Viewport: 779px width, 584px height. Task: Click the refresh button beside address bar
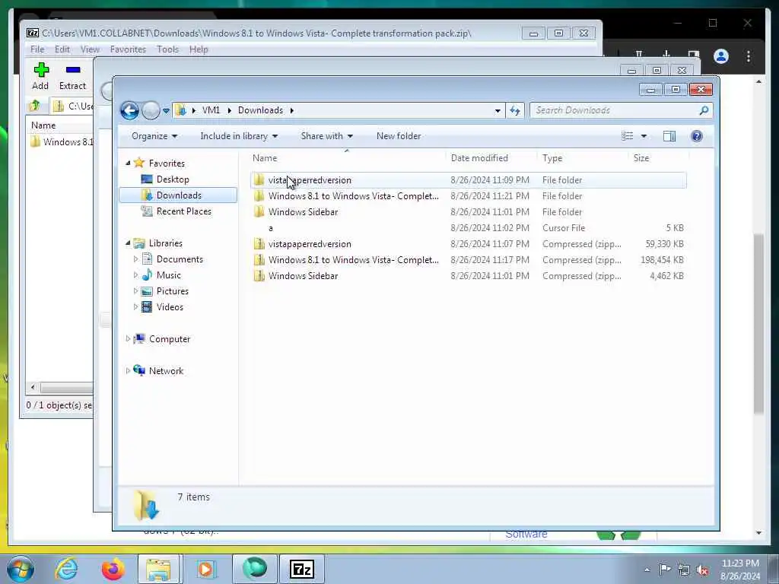tap(515, 110)
